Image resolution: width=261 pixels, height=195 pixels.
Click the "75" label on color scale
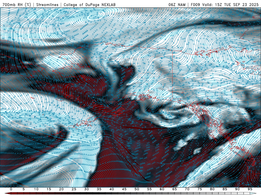click(200, 189)
